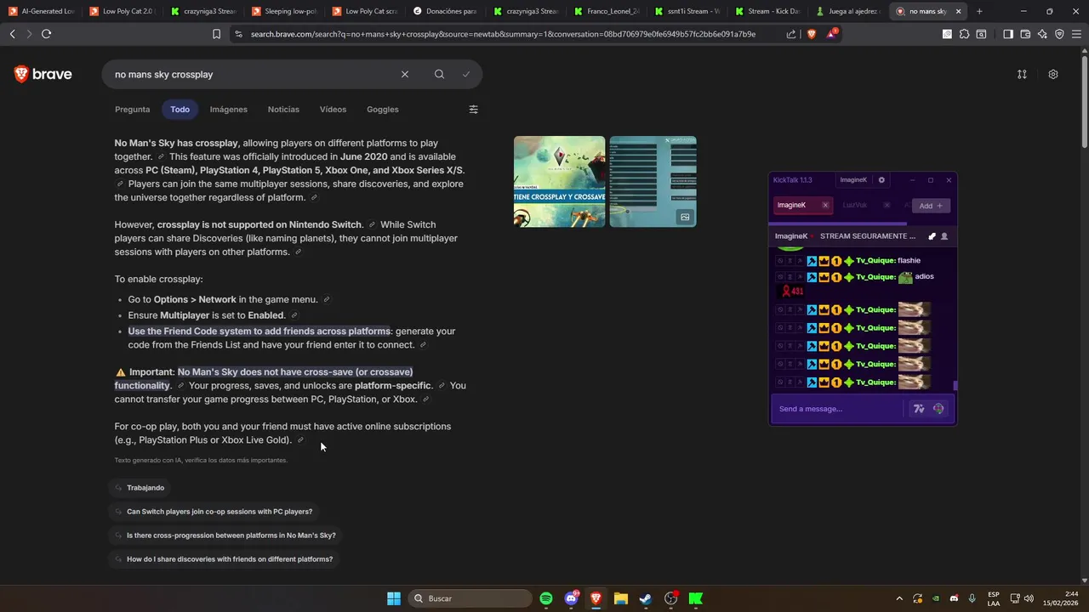
Task: Open Brave VPN shield icon
Action: coord(1059,34)
